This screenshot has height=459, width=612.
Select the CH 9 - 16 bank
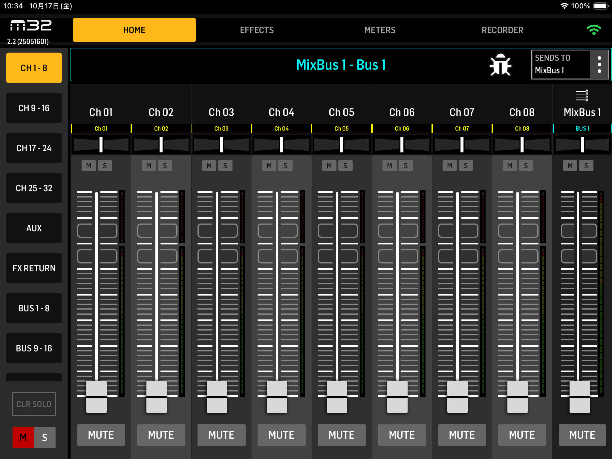point(34,108)
